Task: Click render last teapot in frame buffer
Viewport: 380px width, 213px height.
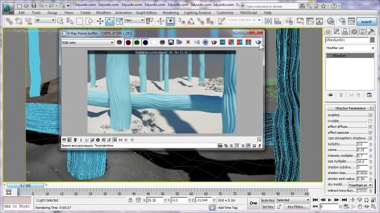Action: [x=258, y=42]
